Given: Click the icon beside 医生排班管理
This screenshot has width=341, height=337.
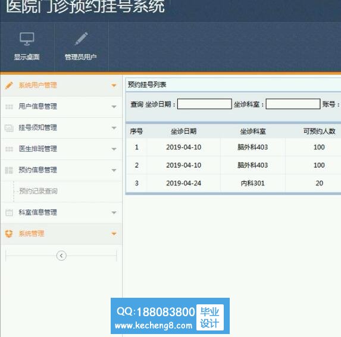Looking at the screenshot, I should coord(9,149).
